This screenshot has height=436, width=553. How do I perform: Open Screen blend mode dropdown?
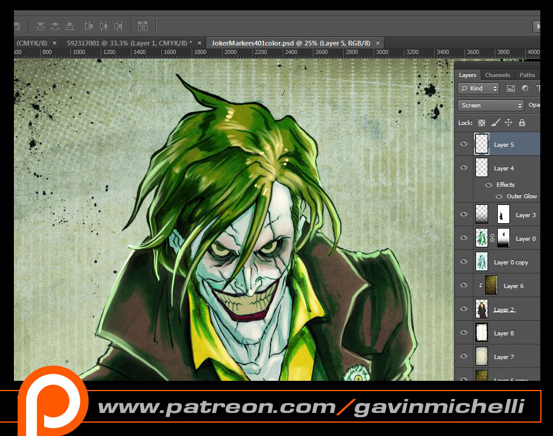click(491, 105)
